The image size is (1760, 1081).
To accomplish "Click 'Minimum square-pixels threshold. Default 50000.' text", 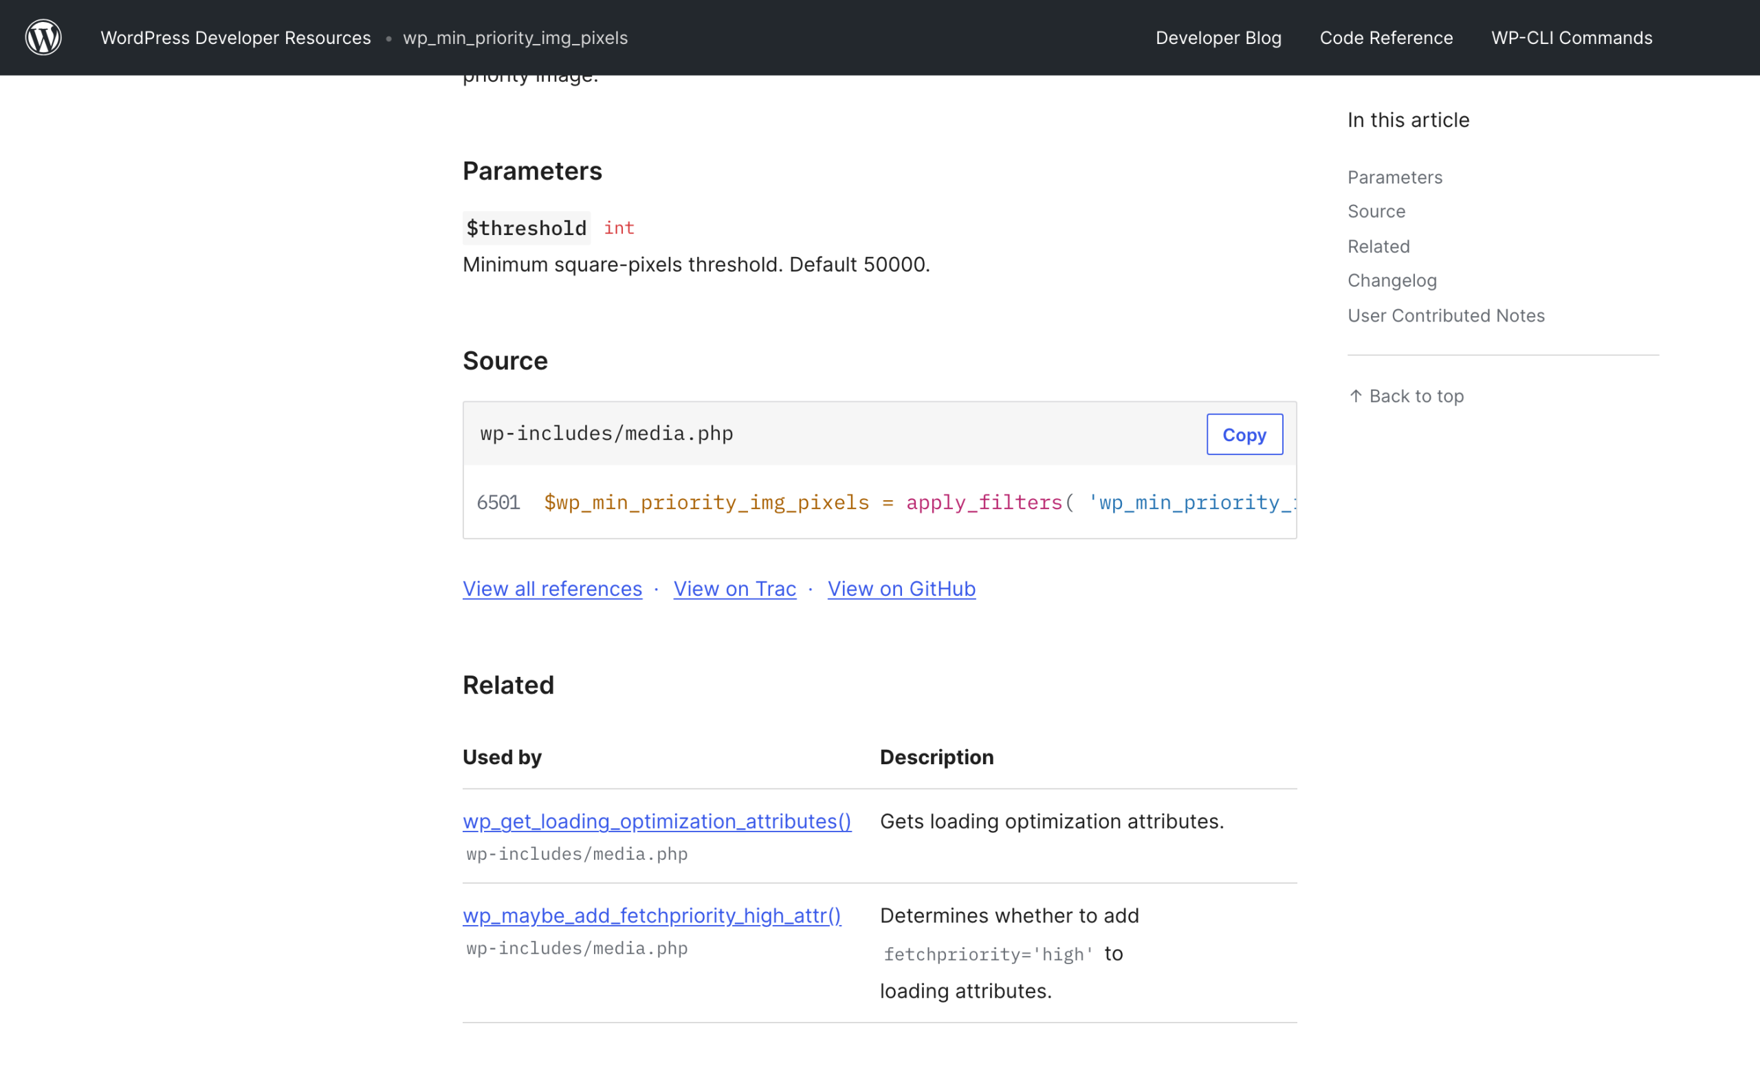I will [x=696, y=265].
